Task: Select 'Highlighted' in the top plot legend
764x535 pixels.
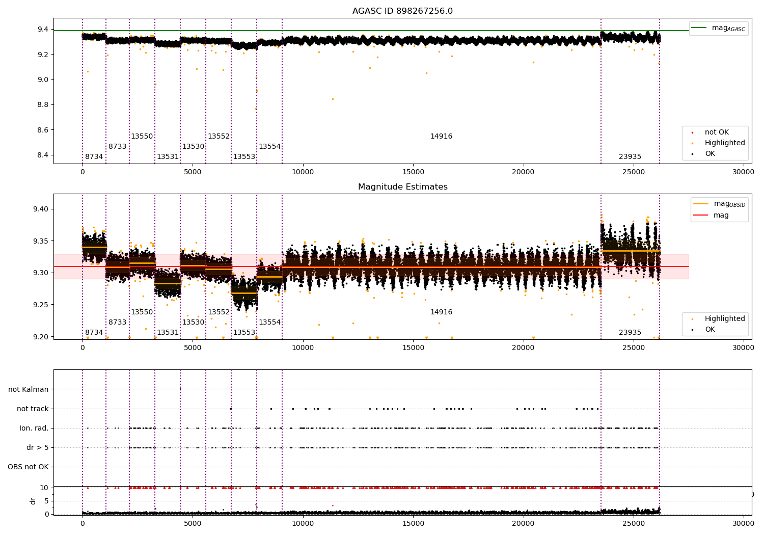Action: coord(725,143)
